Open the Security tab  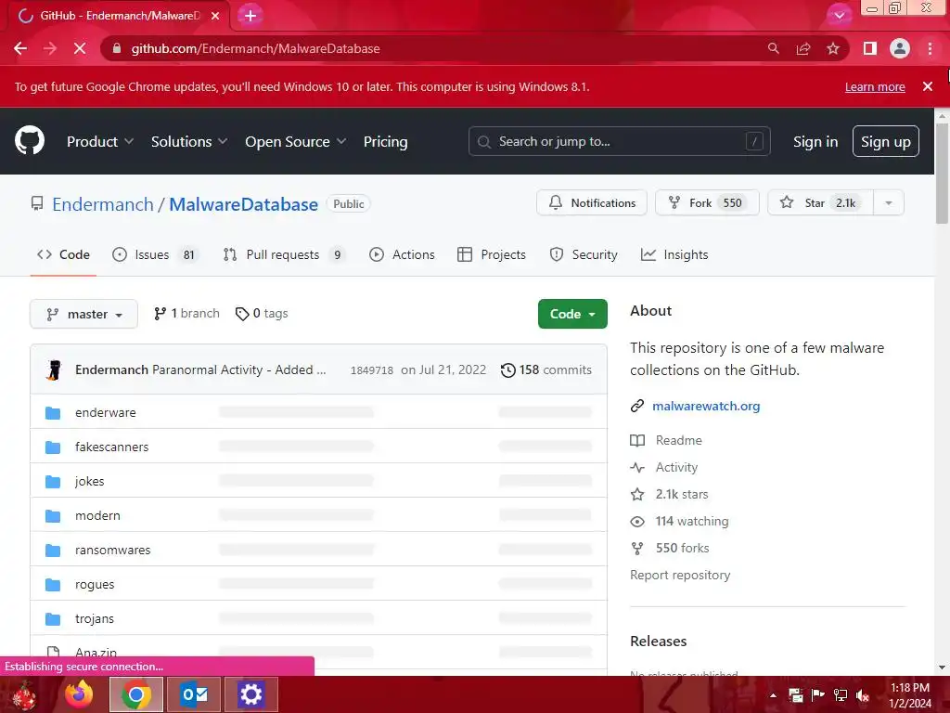583,254
